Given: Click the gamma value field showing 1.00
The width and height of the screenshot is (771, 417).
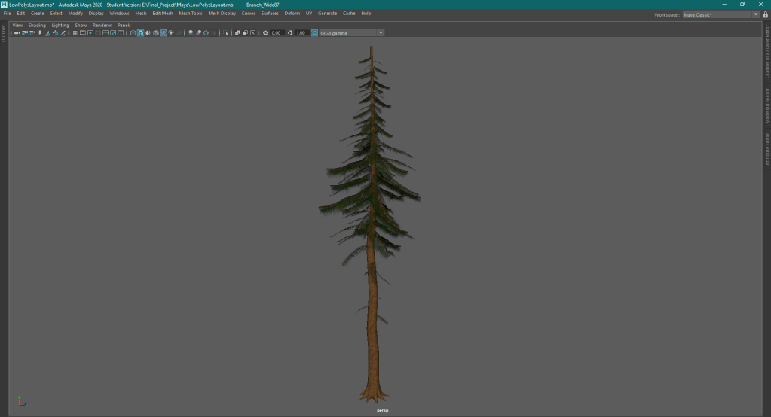Looking at the screenshot, I should 301,33.
